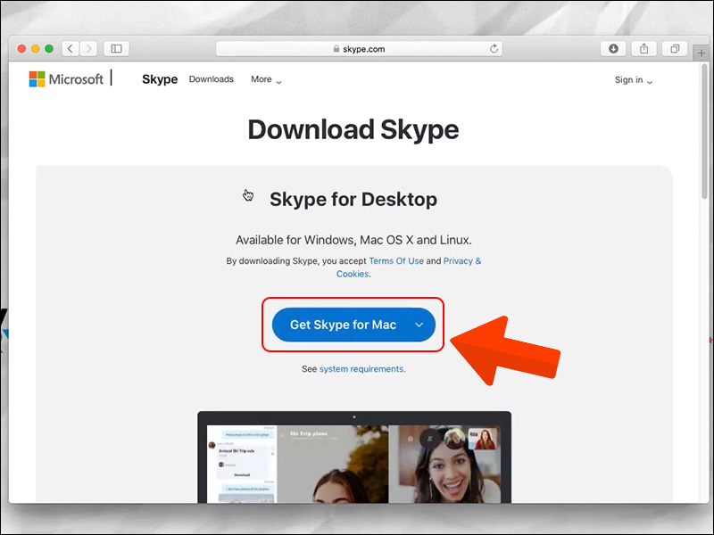Click the Skype for Desktop heading
Viewport: 714px width, 535px height.
(x=353, y=199)
